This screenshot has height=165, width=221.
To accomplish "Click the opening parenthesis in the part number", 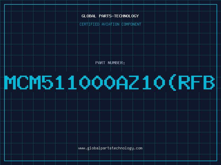I will tap(172, 82).
